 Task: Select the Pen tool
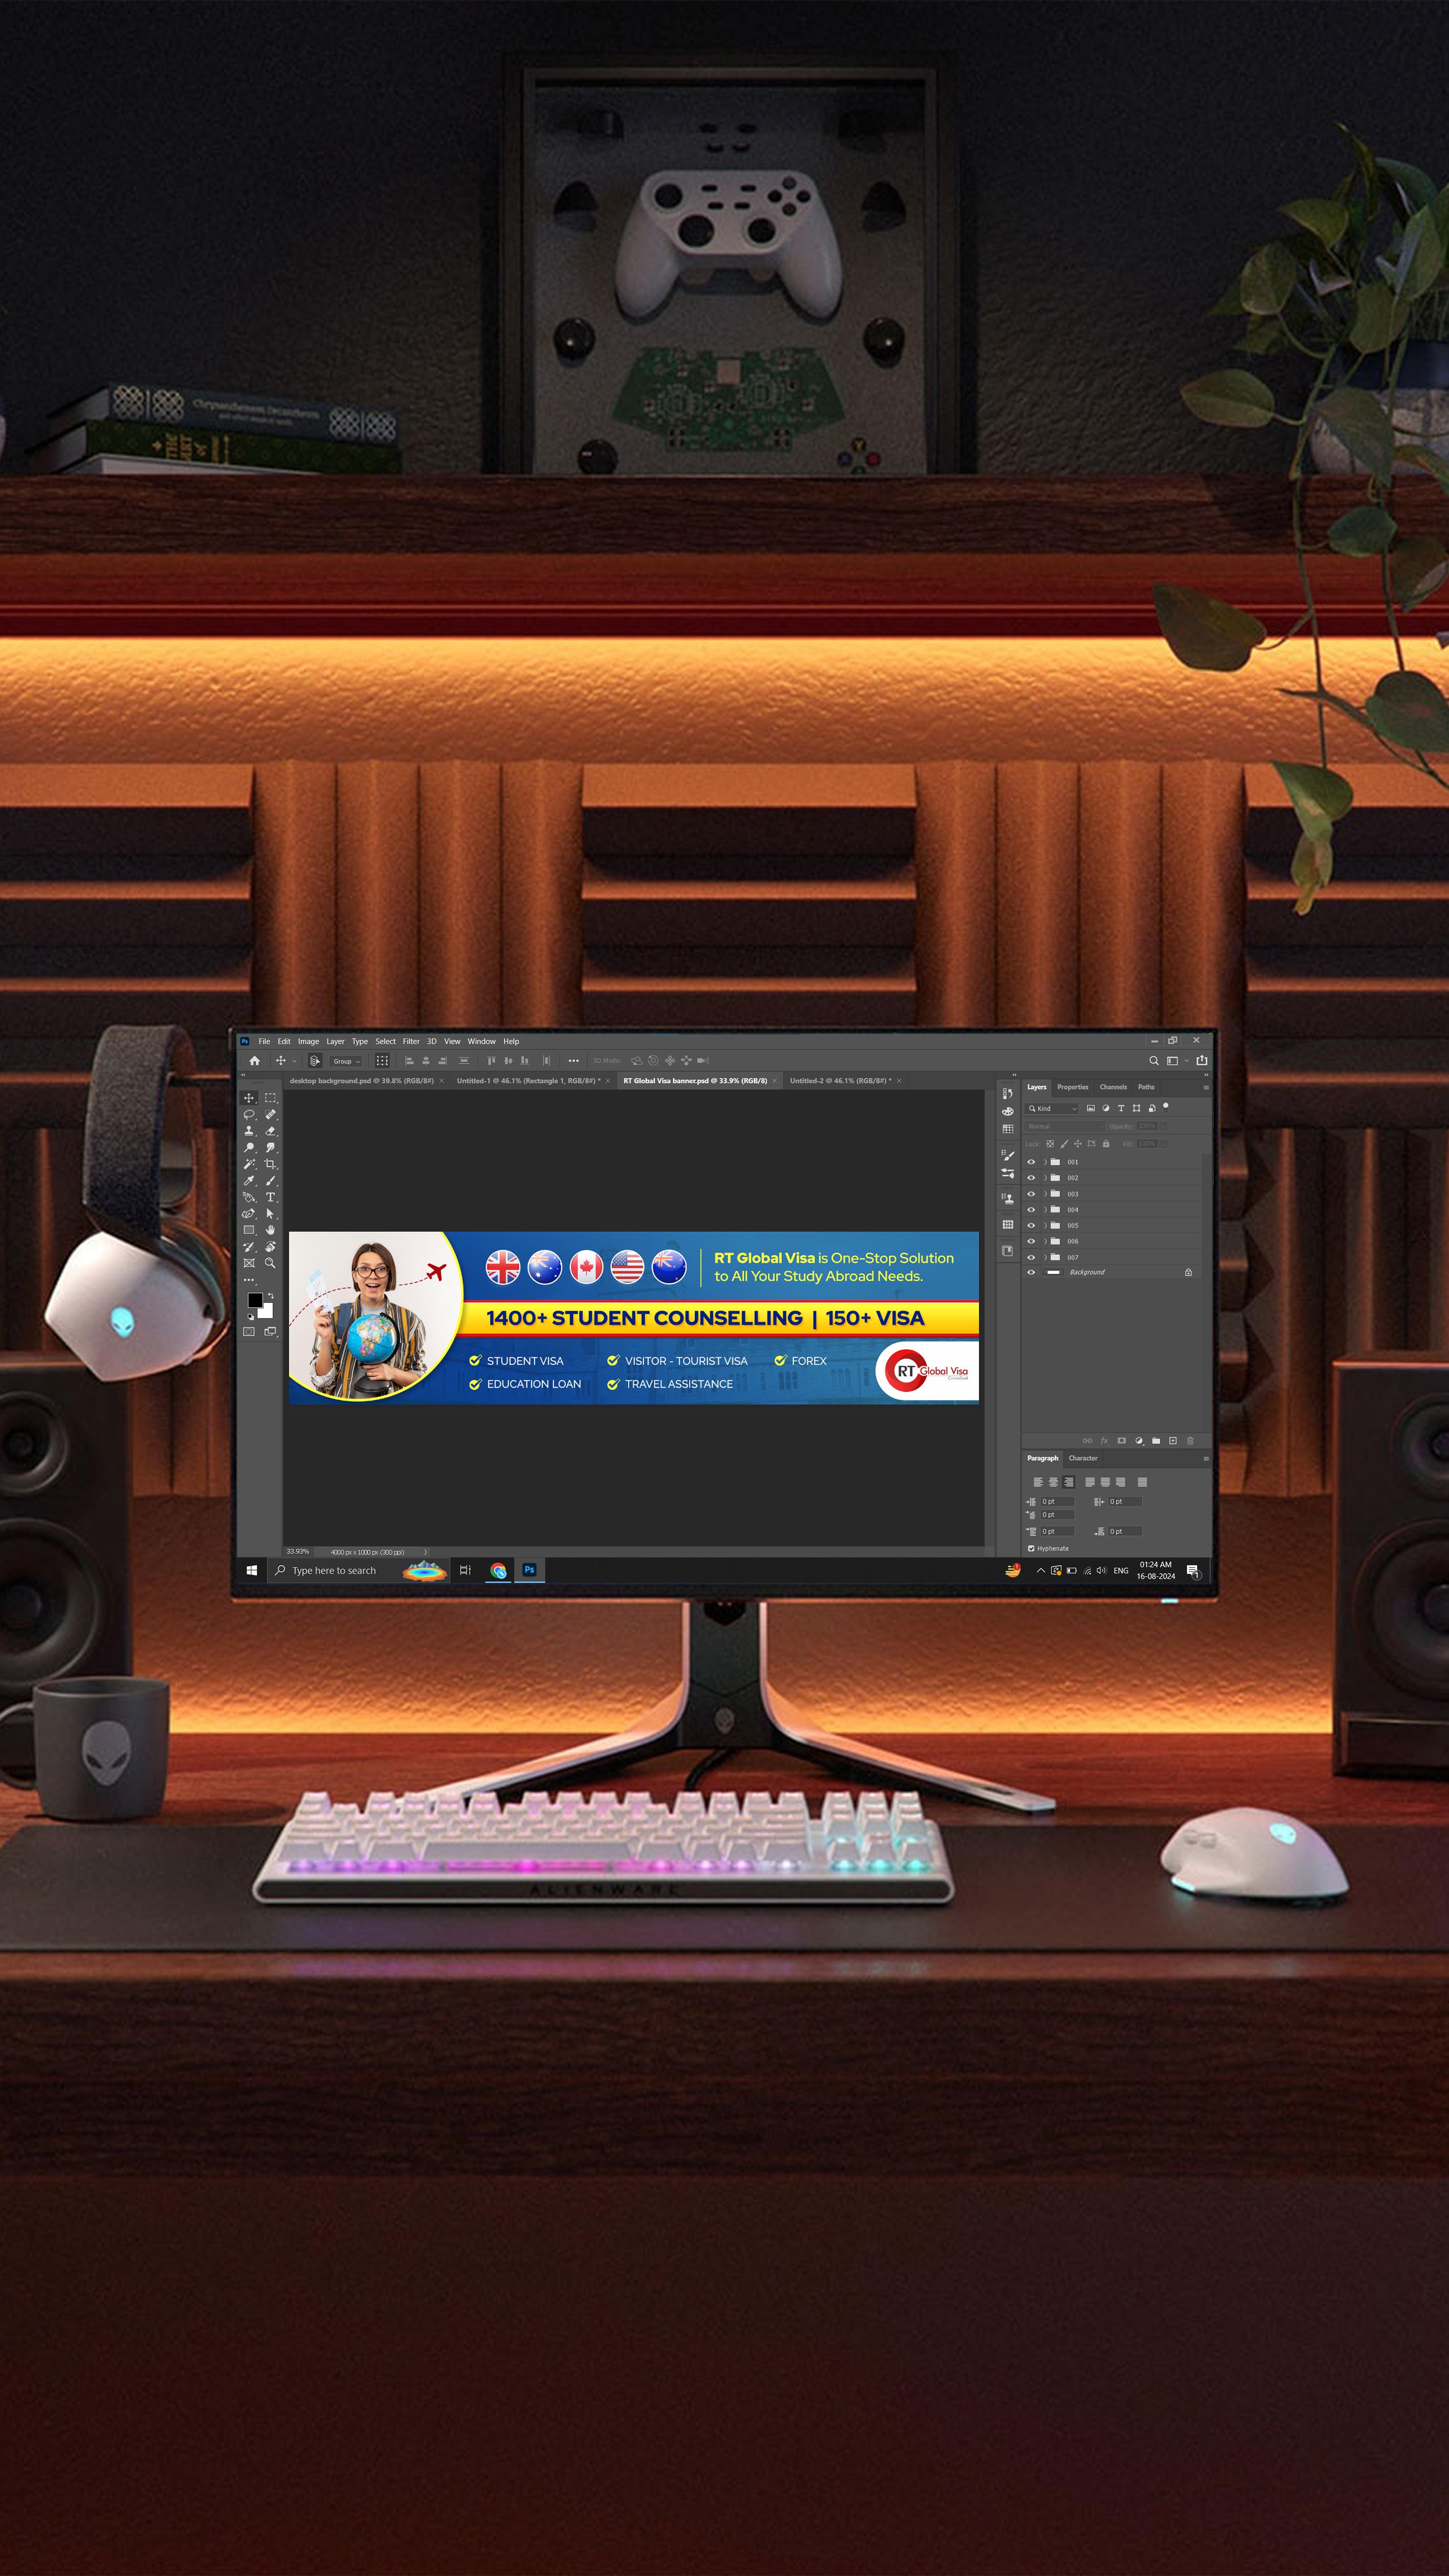coord(249,1214)
